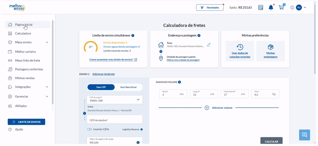Click the Meus links de frete chain icon
The image size is (318, 146).
pos(10,61)
